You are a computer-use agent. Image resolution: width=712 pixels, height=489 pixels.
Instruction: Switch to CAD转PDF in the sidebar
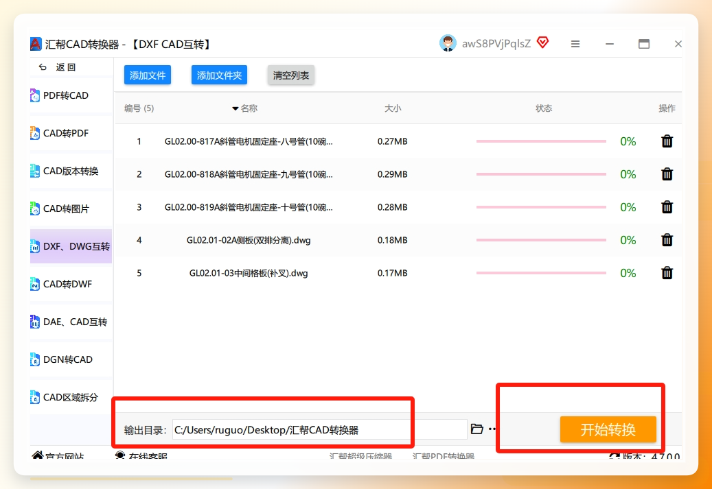[71, 133]
